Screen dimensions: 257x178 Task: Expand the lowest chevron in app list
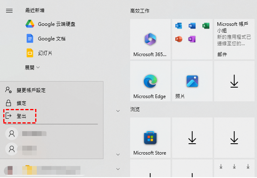tap(118, 169)
